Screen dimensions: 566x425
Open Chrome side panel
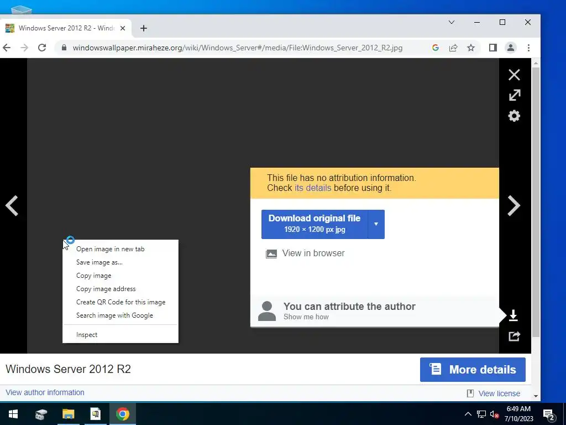pyautogui.click(x=492, y=48)
